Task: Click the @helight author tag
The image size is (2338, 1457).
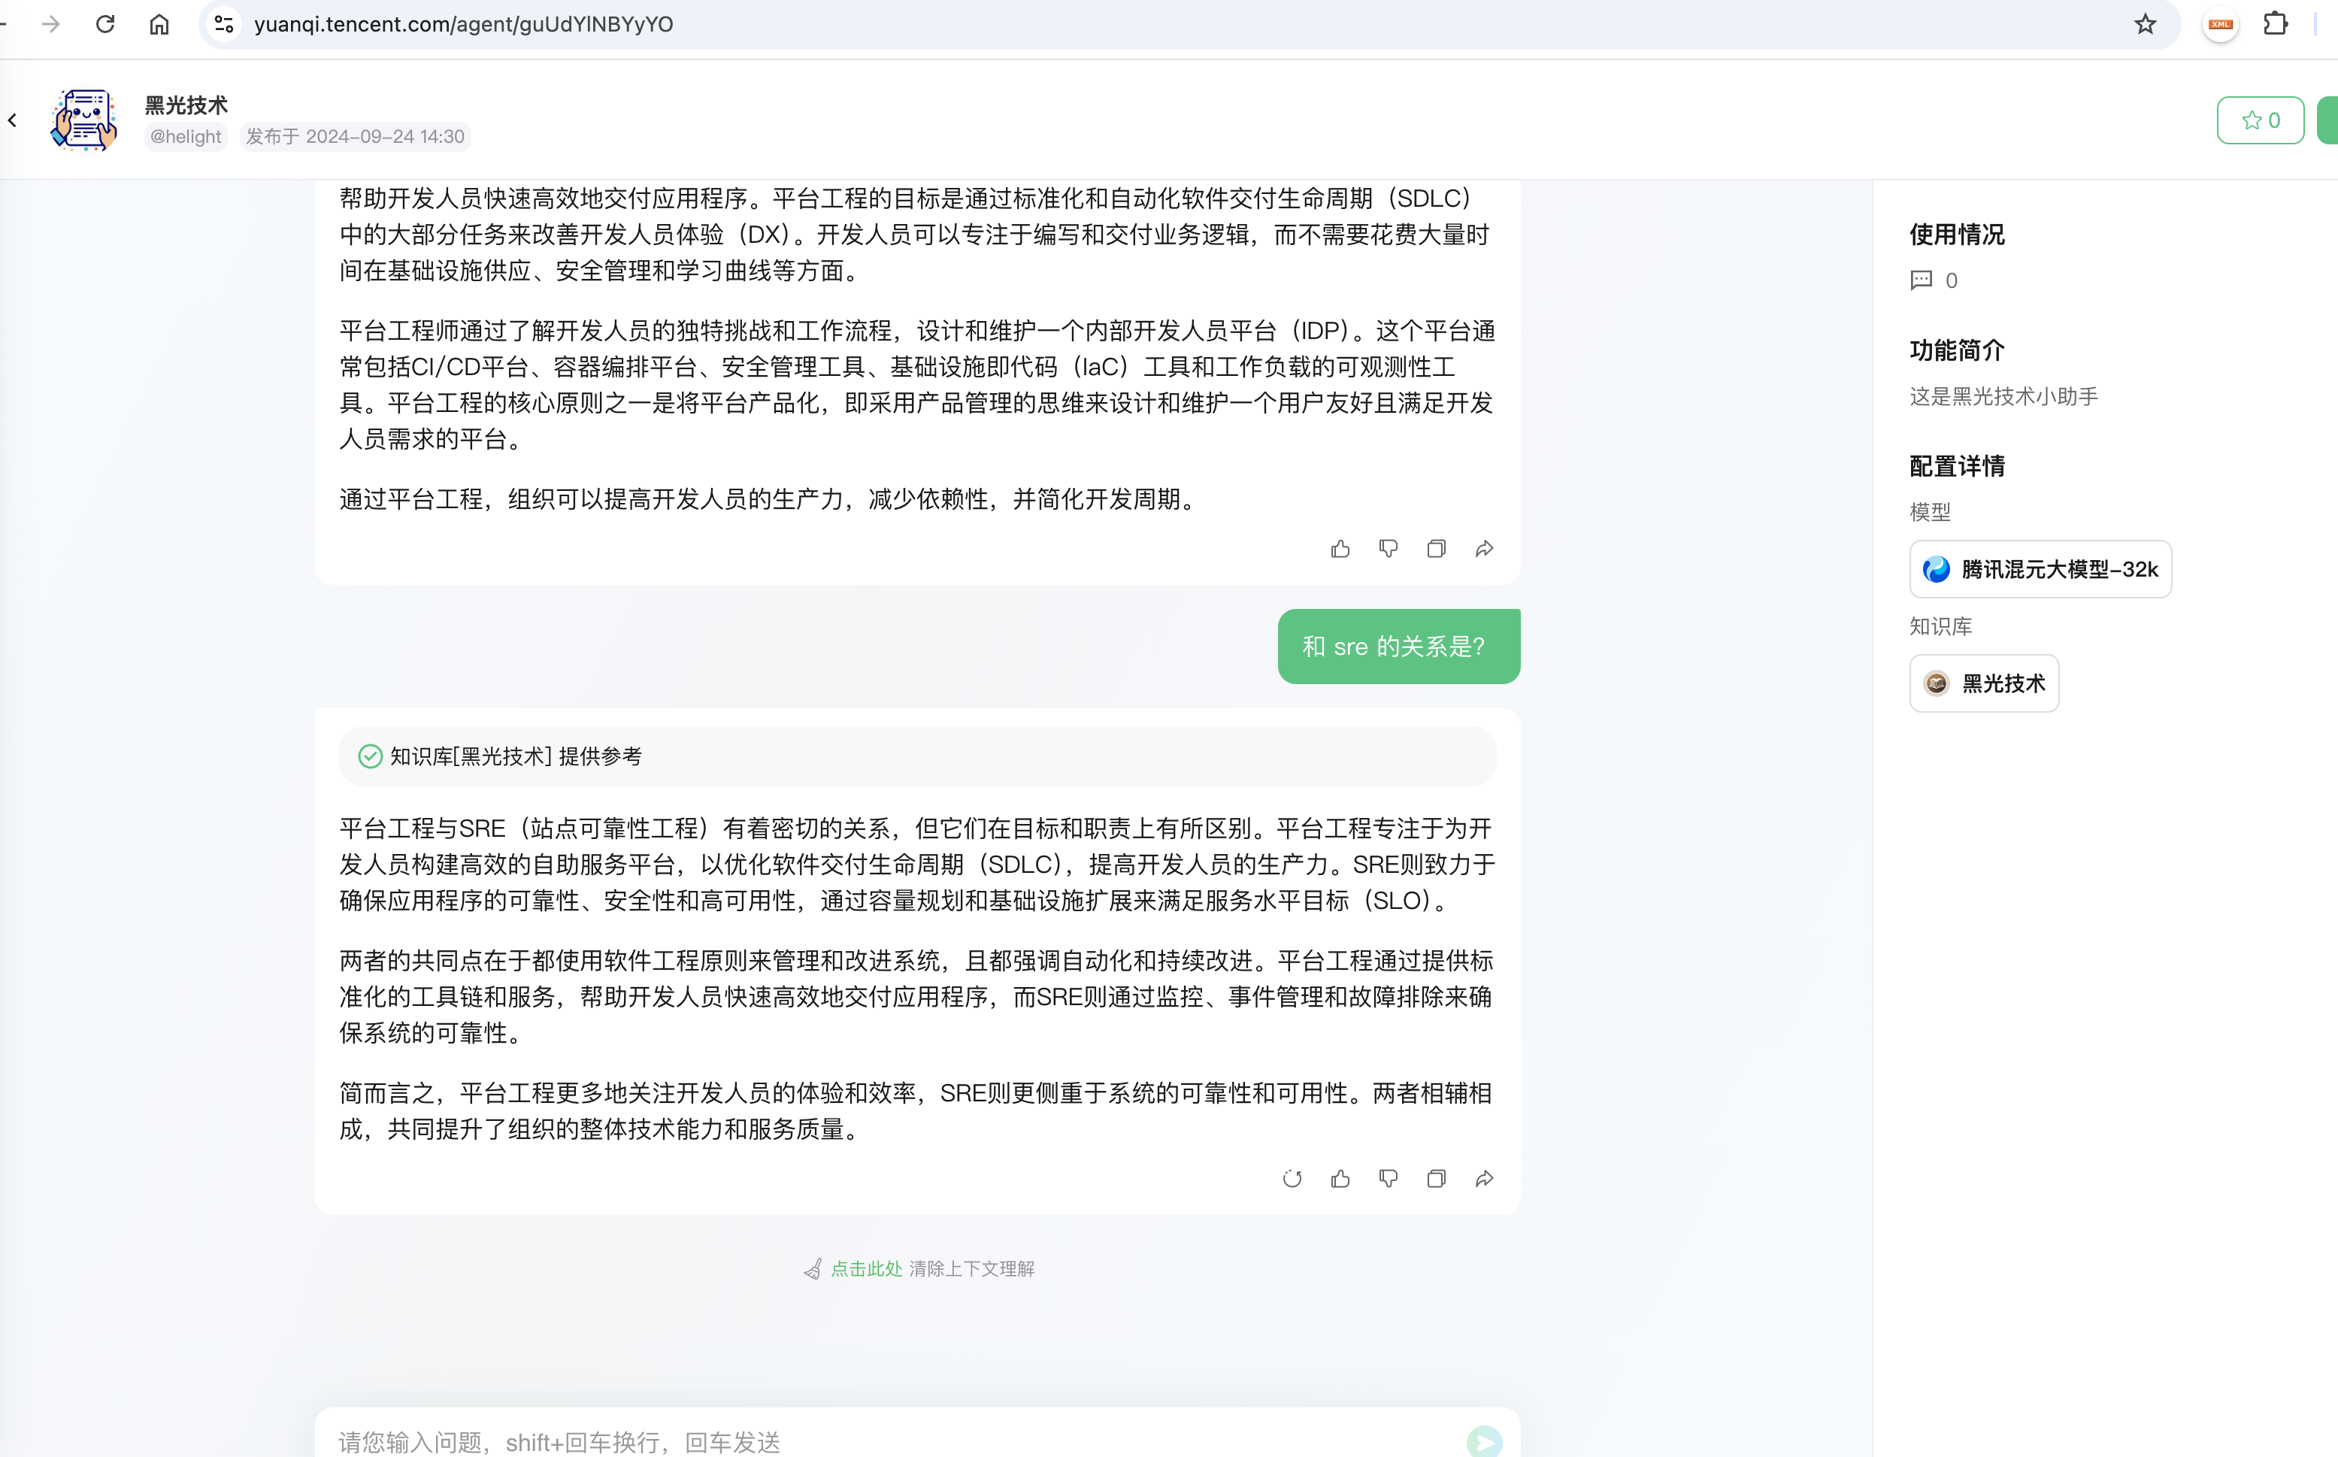Action: (186, 137)
